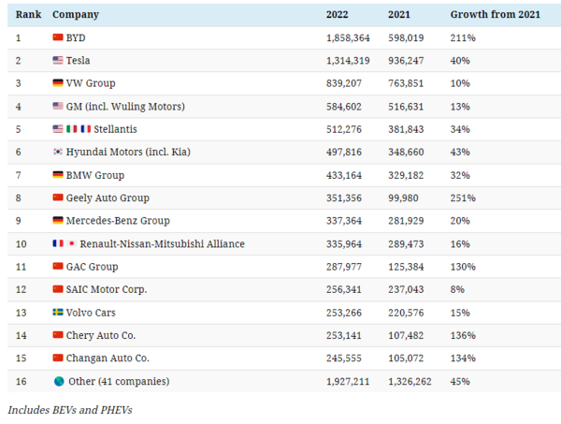
Task: Click the globe icon beside Other companies
Action: point(58,382)
